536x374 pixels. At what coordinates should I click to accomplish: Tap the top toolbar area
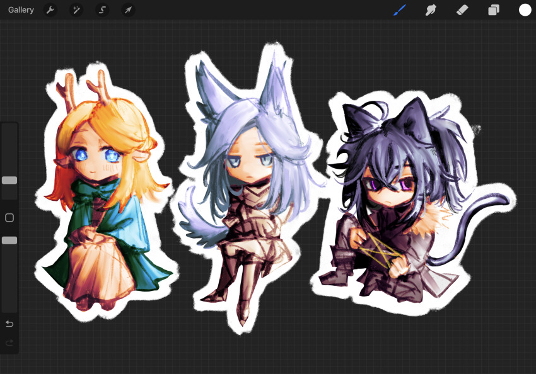tap(268, 9)
